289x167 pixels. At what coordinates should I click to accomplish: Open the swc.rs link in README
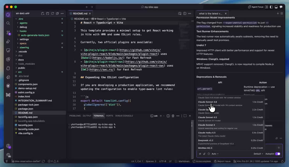[102, 69]
